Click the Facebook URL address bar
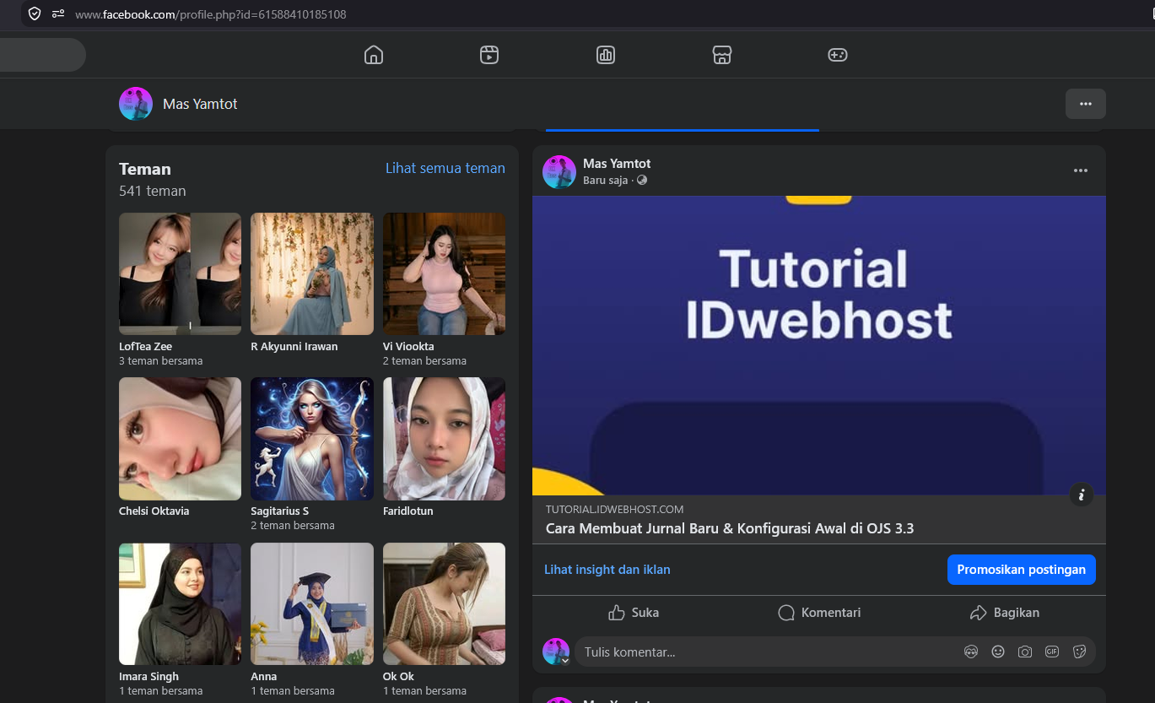 pyautogui.click(x=211, y=14)
